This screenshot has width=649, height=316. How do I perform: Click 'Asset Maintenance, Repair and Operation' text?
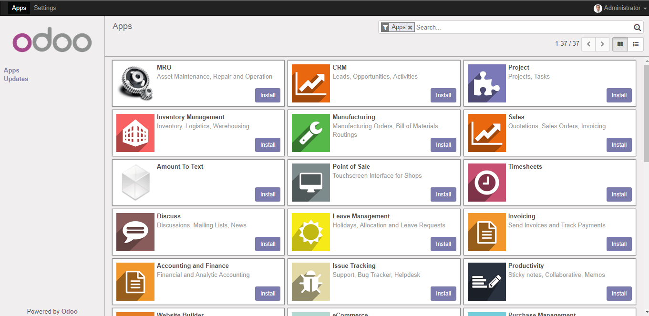215,77
